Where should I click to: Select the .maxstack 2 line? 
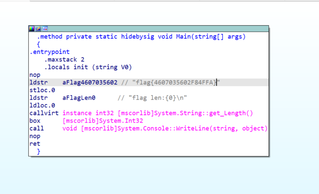click(64, 59)
